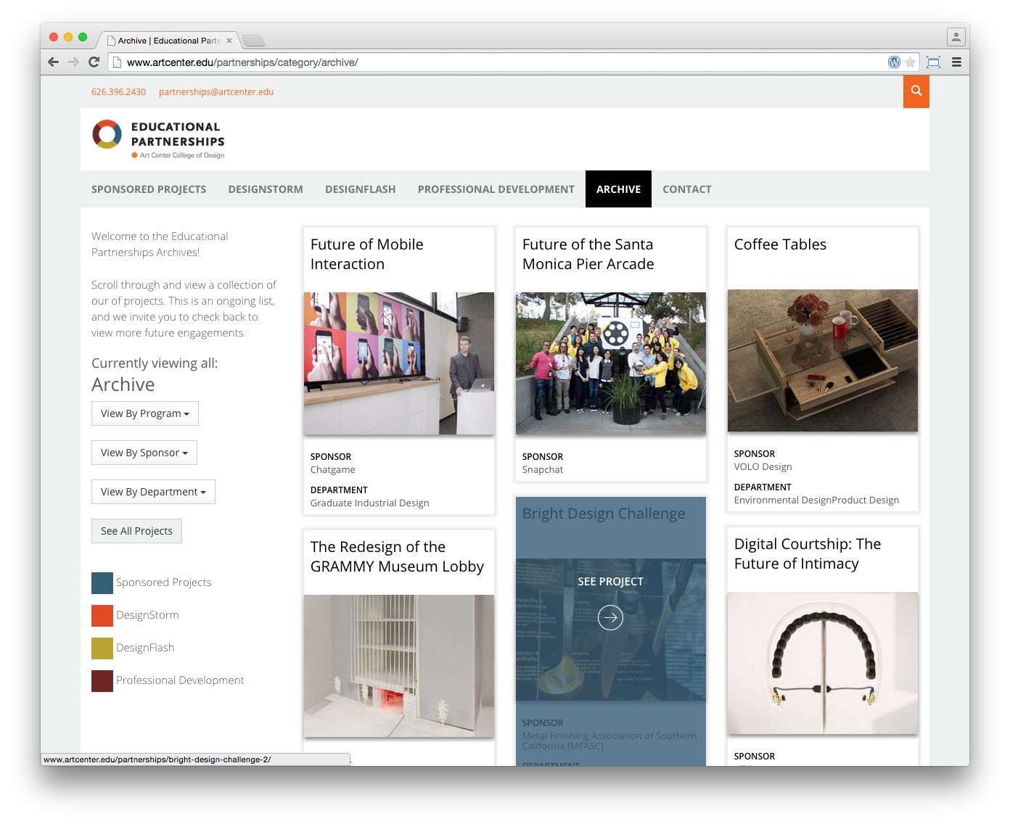The height and width of the screenshot is (824, 1010).
Task: Click the browser forward arrow
Action: 73,62
